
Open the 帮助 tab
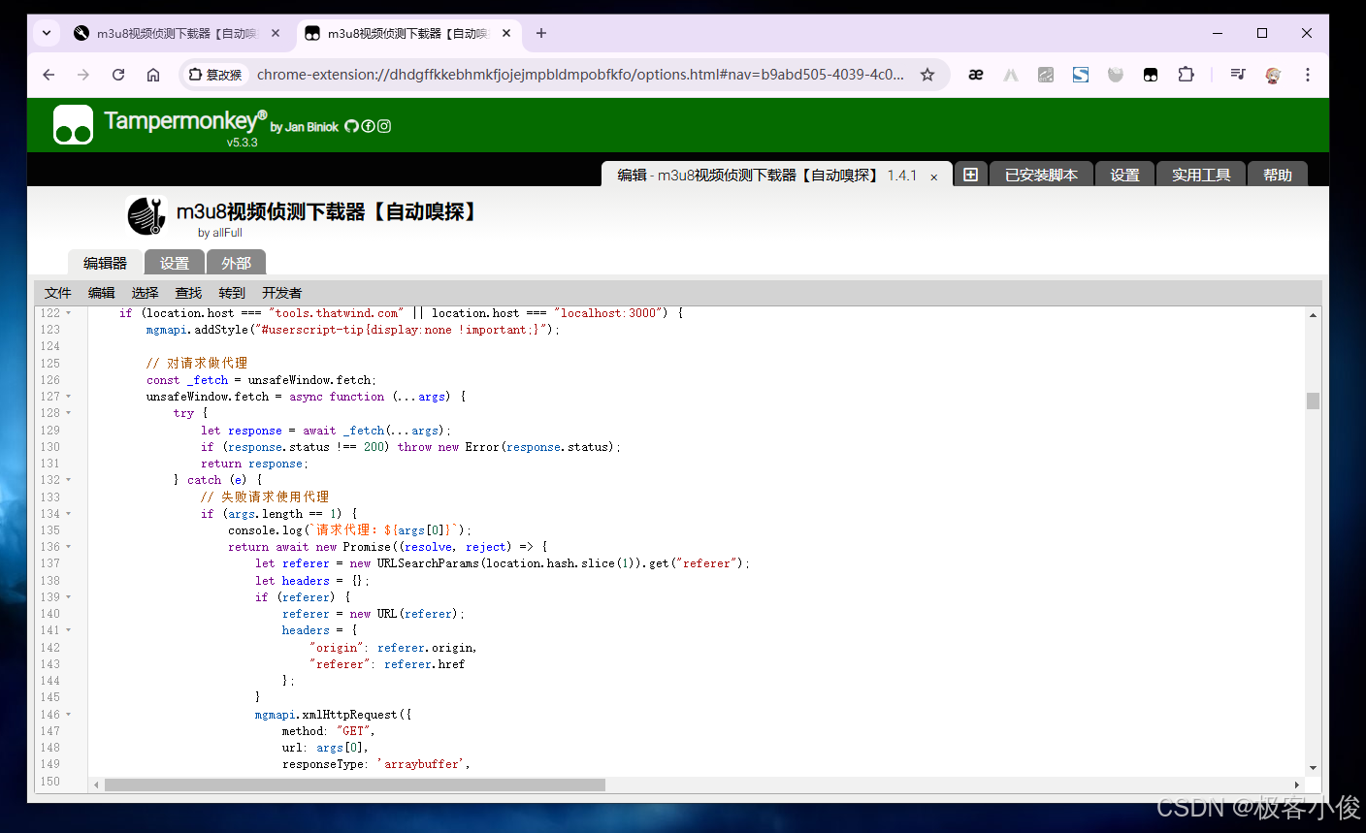click(x=1278, y=175)
